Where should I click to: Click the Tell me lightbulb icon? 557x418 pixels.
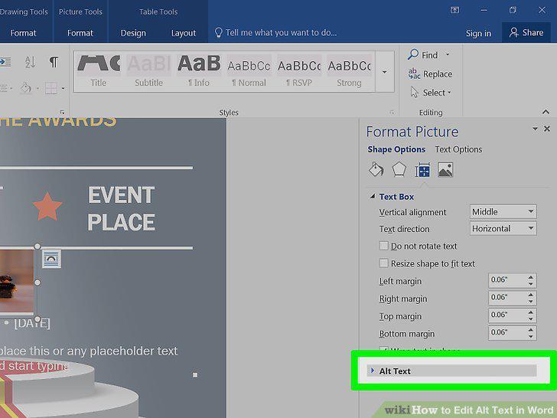[219, 33]
